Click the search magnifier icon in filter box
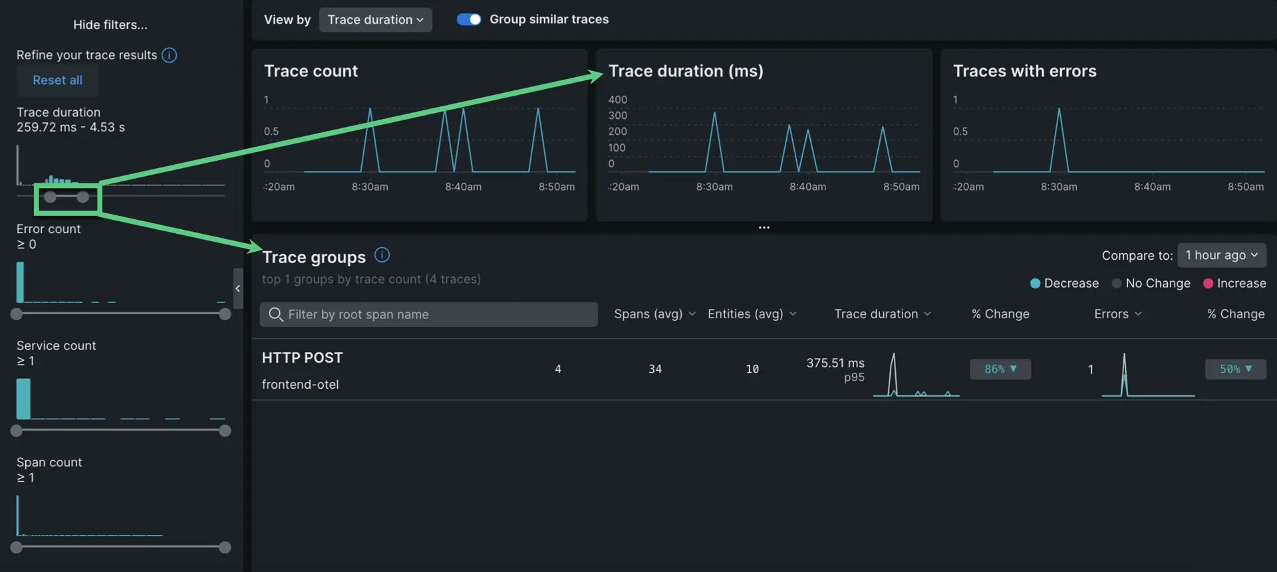This screenshot has height=572, width=1277. (275, 314)
